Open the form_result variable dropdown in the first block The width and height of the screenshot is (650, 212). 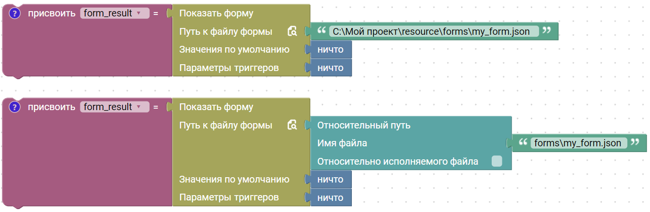139,14
